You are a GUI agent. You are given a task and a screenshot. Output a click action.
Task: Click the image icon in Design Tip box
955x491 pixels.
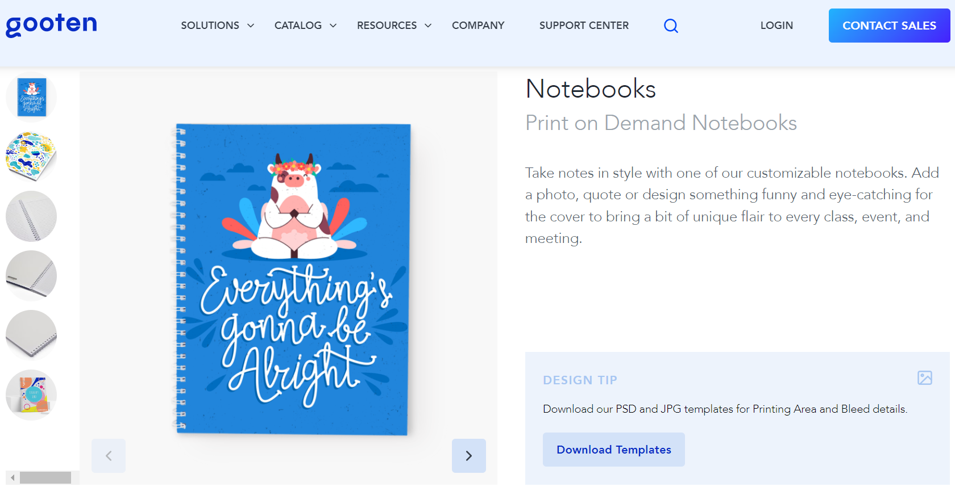[925, 377]
